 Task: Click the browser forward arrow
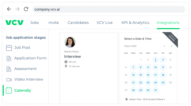pos(18,9)
